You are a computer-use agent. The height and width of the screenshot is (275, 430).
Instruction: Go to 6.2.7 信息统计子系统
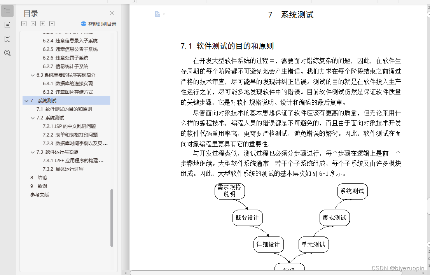[66, 66]
